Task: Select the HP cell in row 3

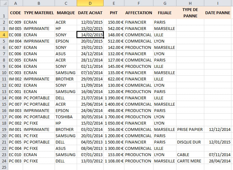Action: click(66, 28)
